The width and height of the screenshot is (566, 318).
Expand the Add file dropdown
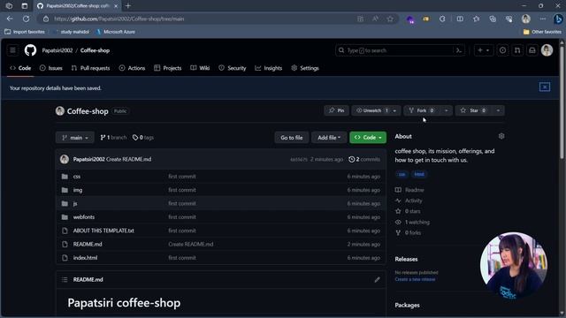pos(329,138)
